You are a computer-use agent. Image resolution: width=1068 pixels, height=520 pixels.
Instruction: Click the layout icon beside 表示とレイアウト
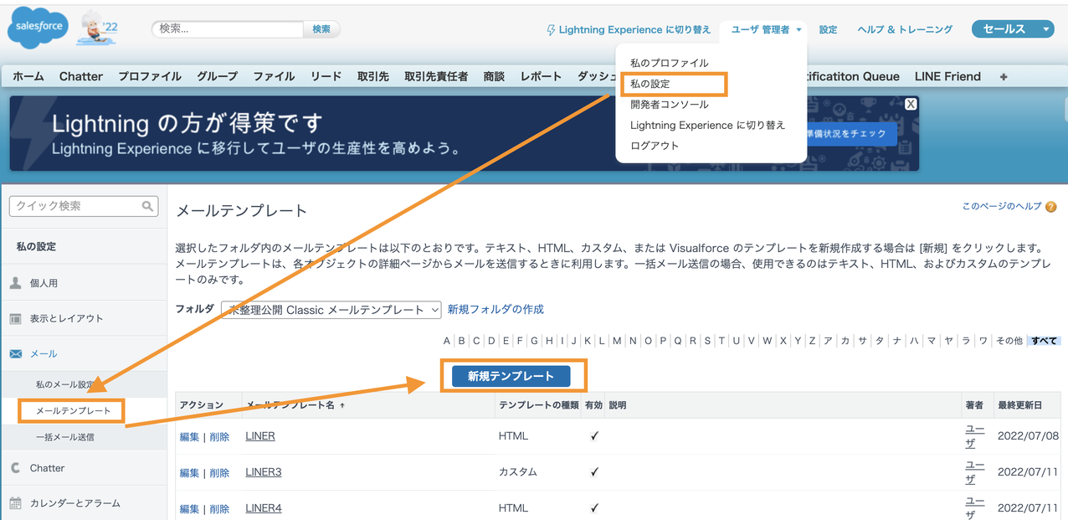click(x=15, y=318)
